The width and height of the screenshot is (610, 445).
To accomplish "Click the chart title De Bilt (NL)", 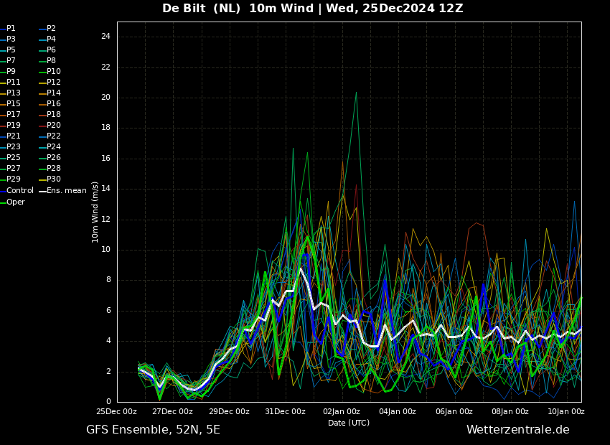I will [x=201, y=8].
